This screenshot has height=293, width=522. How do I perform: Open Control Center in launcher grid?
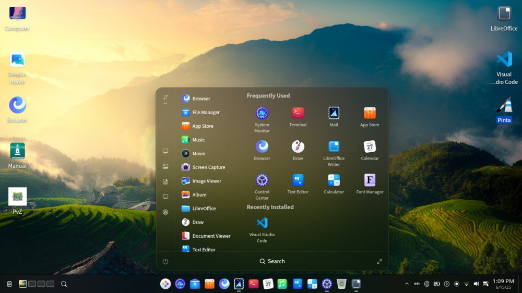262,187
